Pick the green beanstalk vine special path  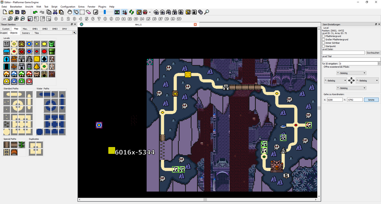point(21,145)
